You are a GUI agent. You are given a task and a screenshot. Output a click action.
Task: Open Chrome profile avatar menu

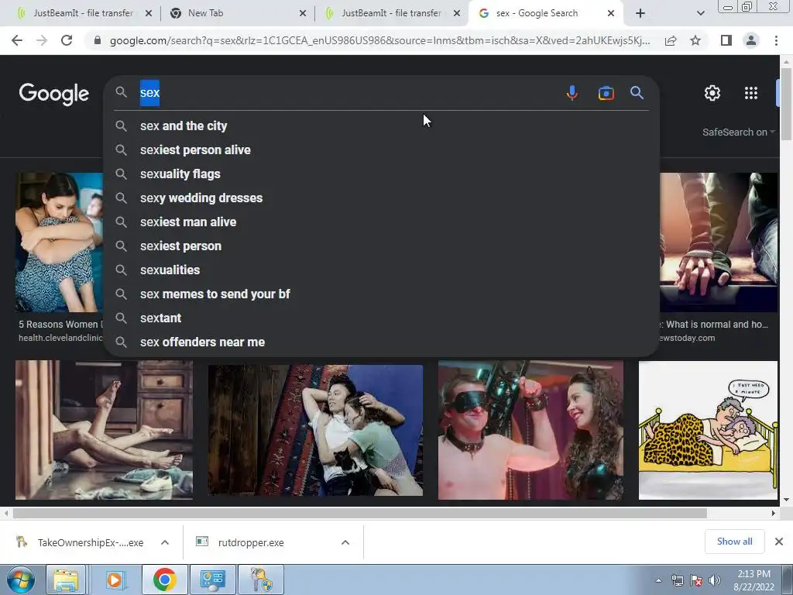coord(751,40)
